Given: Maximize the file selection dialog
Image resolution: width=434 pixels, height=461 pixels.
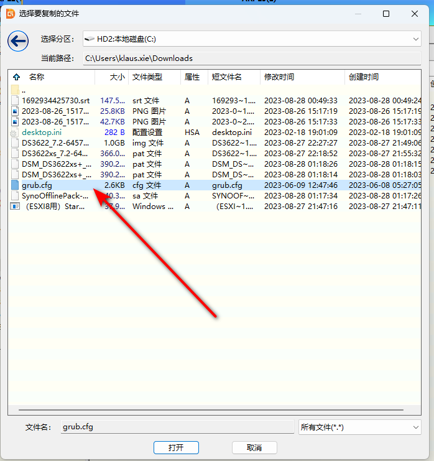Looking at the screenshot, I should (x=386, y=14).
